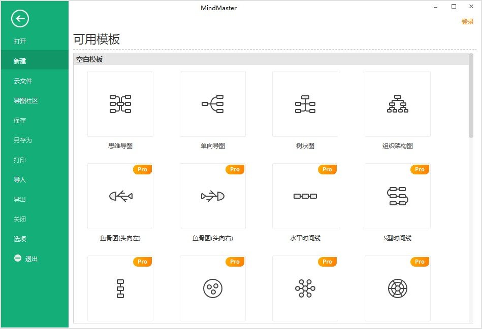Select the 组织架构图 org chart template
Image resolution: width=482 pixels, height=329 pixels.
point(398,104)
